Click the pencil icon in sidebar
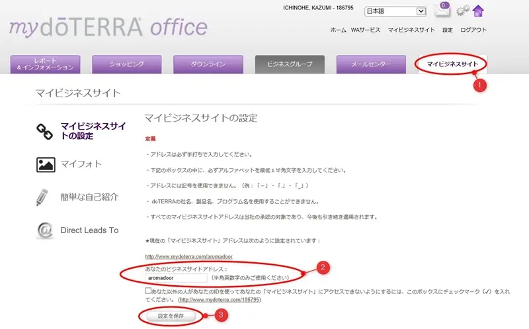Viewport: 529px width, 329px height. pyautogui.click(x=42, y=197)
